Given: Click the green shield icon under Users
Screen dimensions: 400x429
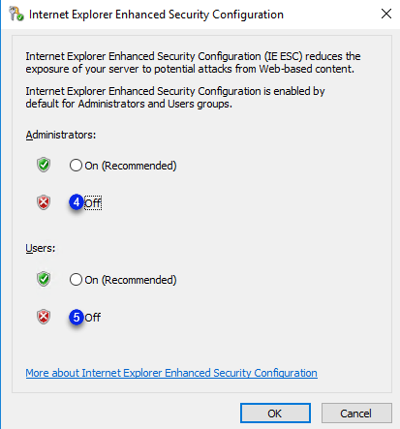Looking at the screenshot, I should pyautogui.click(x=44, y=279).
